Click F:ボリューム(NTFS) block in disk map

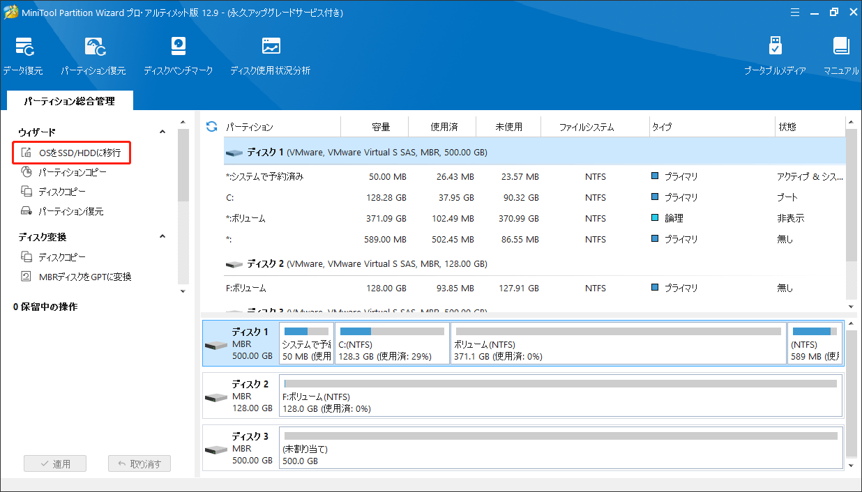tap(561, 395)
